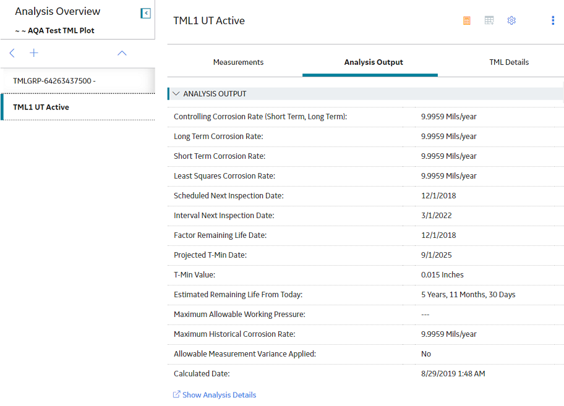Click the Scheduled Next Inspection Date row
564x406 pixels.
click(365, 196)
